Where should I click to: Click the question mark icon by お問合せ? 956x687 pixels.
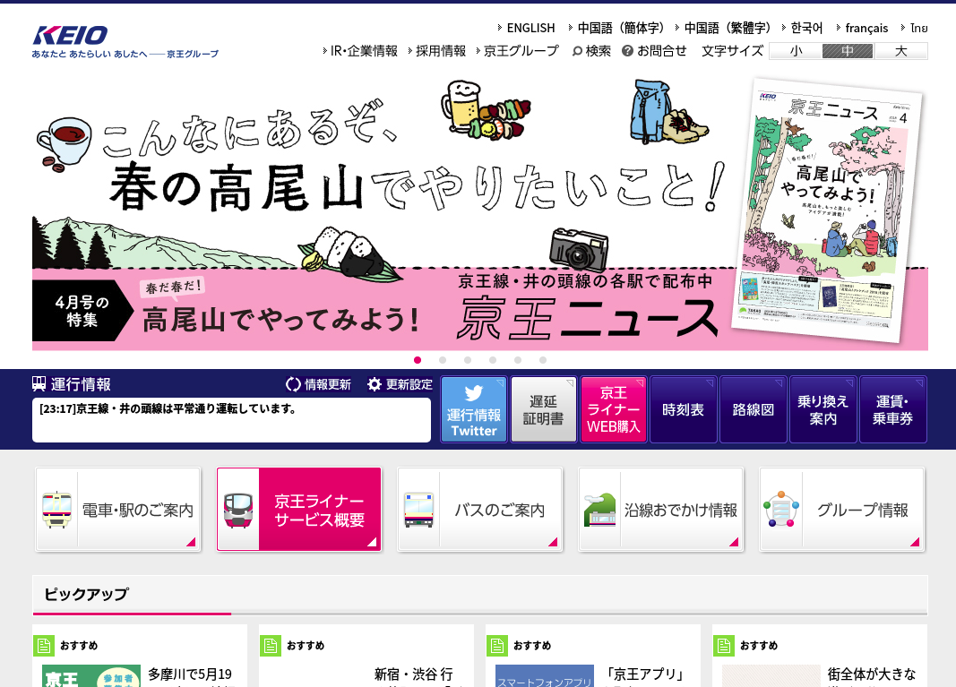(627, 51)
